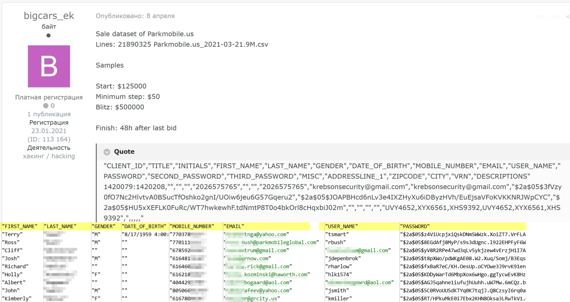570x302 pixels.
Task: Click the faint Жалоба report link
Action: (x=547, y=17)
